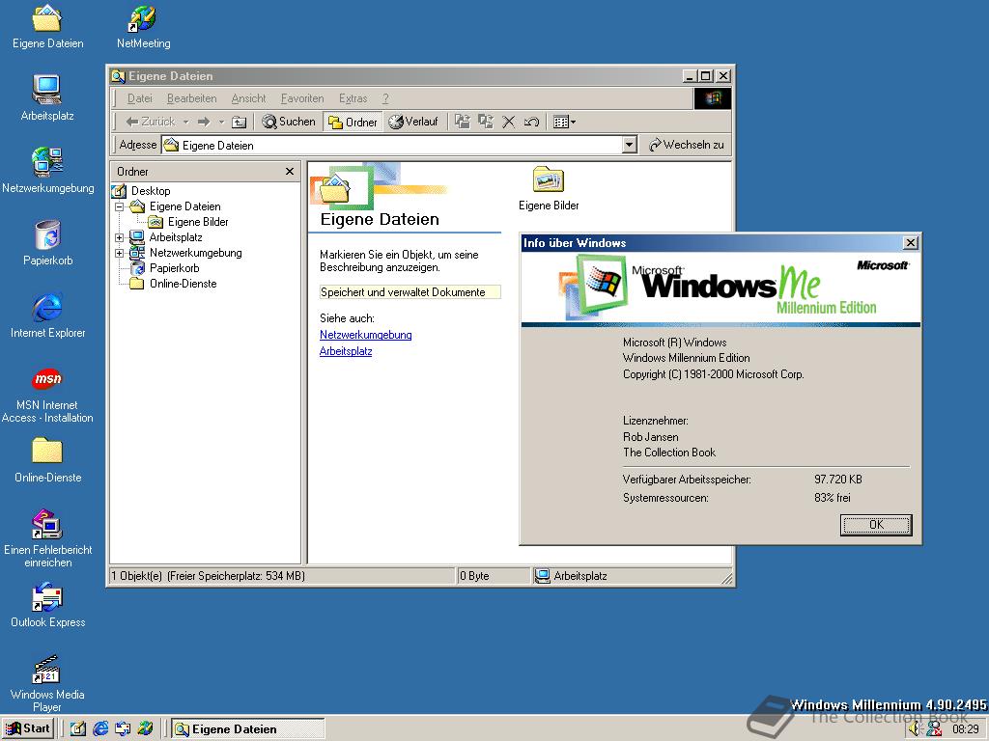Click Eigene Dateien taskbar button
The height and width of the screenshot is (741, 989).
(248, 729)
